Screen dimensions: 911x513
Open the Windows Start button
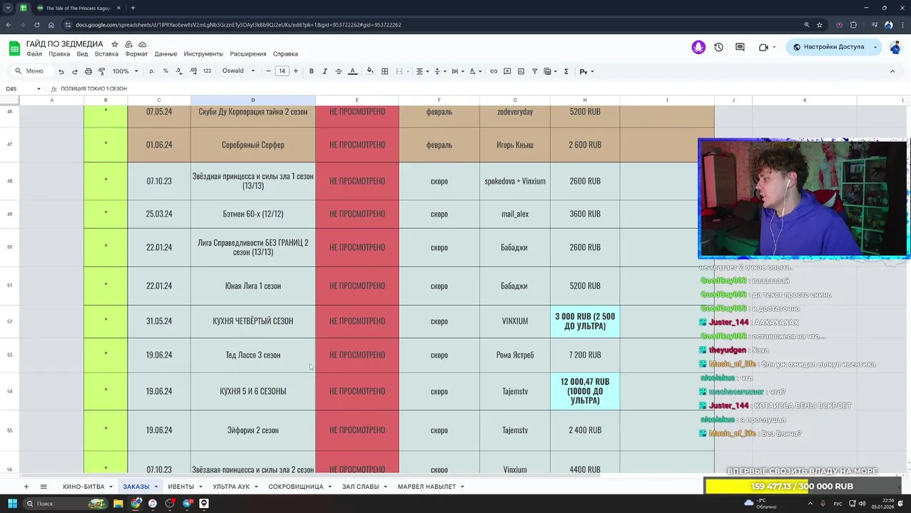(x=12, y=504)
